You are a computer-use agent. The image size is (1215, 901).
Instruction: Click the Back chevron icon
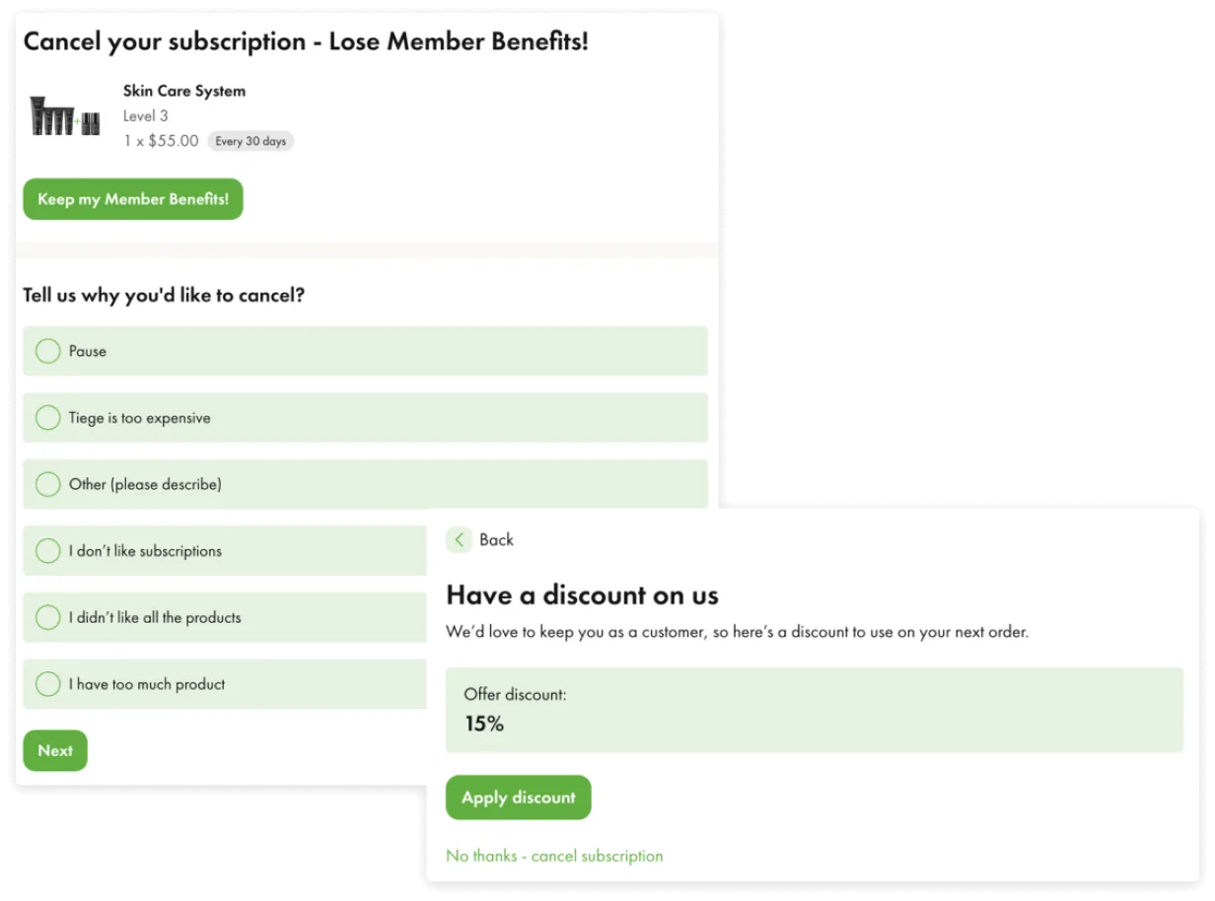click(459, 540)
